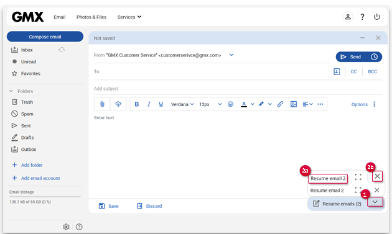Screen dimensions: 392x234
Task: Attach from cloud upload icon
Action: pos(118,104)
